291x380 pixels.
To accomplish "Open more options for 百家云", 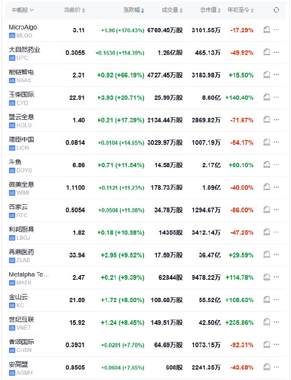I will (x=276, y=209).
